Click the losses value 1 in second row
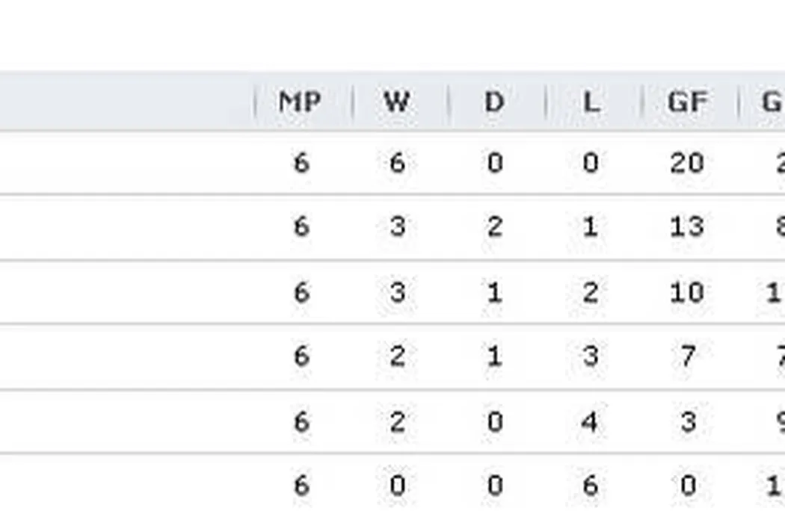Viewport: 785px width, 523px height. tap(591, 226)
